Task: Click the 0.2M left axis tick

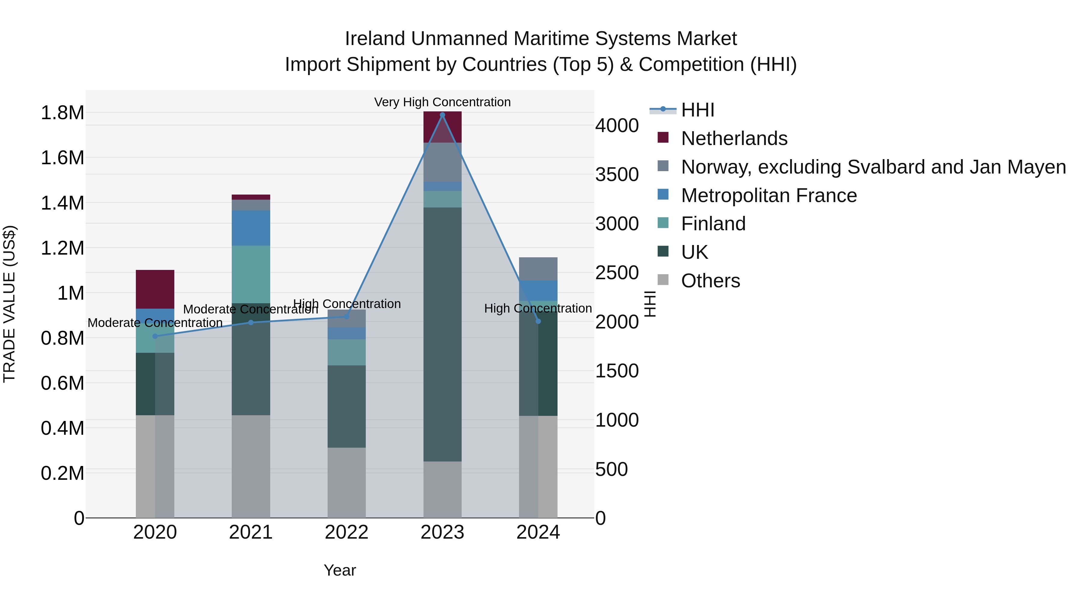Action: point(63,473)
